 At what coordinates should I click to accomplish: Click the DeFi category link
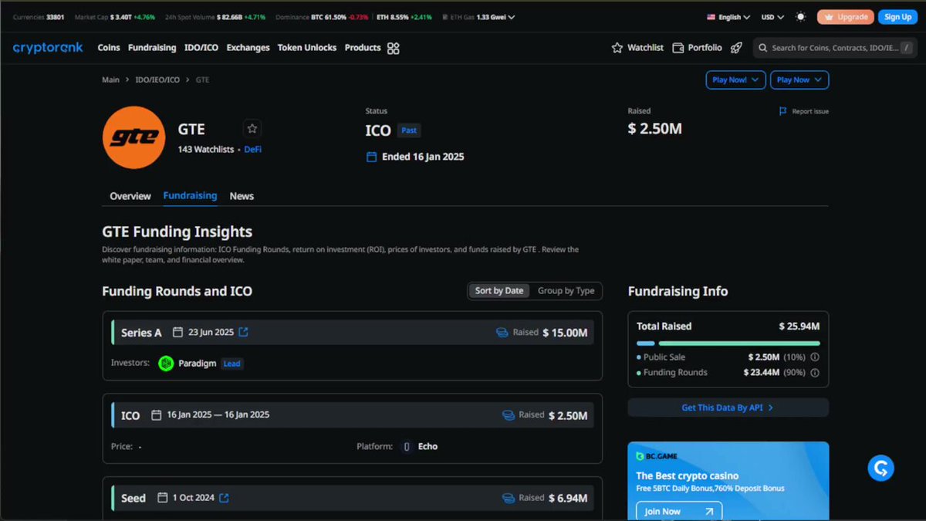coord(253,150)
